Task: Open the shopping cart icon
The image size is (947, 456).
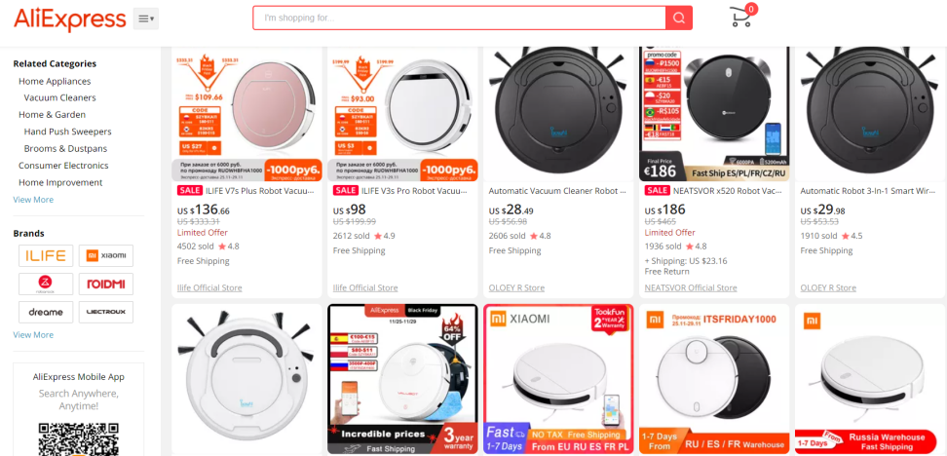Action: coord(742,16)
